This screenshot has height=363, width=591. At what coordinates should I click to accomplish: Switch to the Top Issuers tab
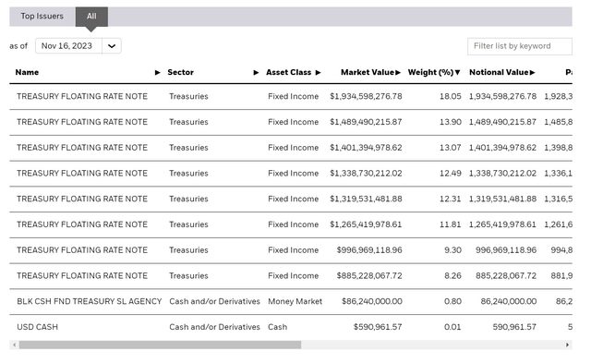pos(42,17)
